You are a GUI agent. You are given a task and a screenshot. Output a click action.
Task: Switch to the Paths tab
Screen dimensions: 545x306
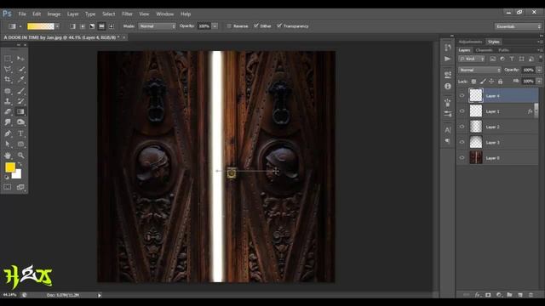coord(503,51)
